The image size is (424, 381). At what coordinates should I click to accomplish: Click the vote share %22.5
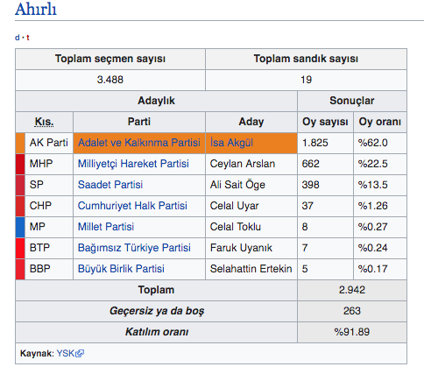click(372, 164)
